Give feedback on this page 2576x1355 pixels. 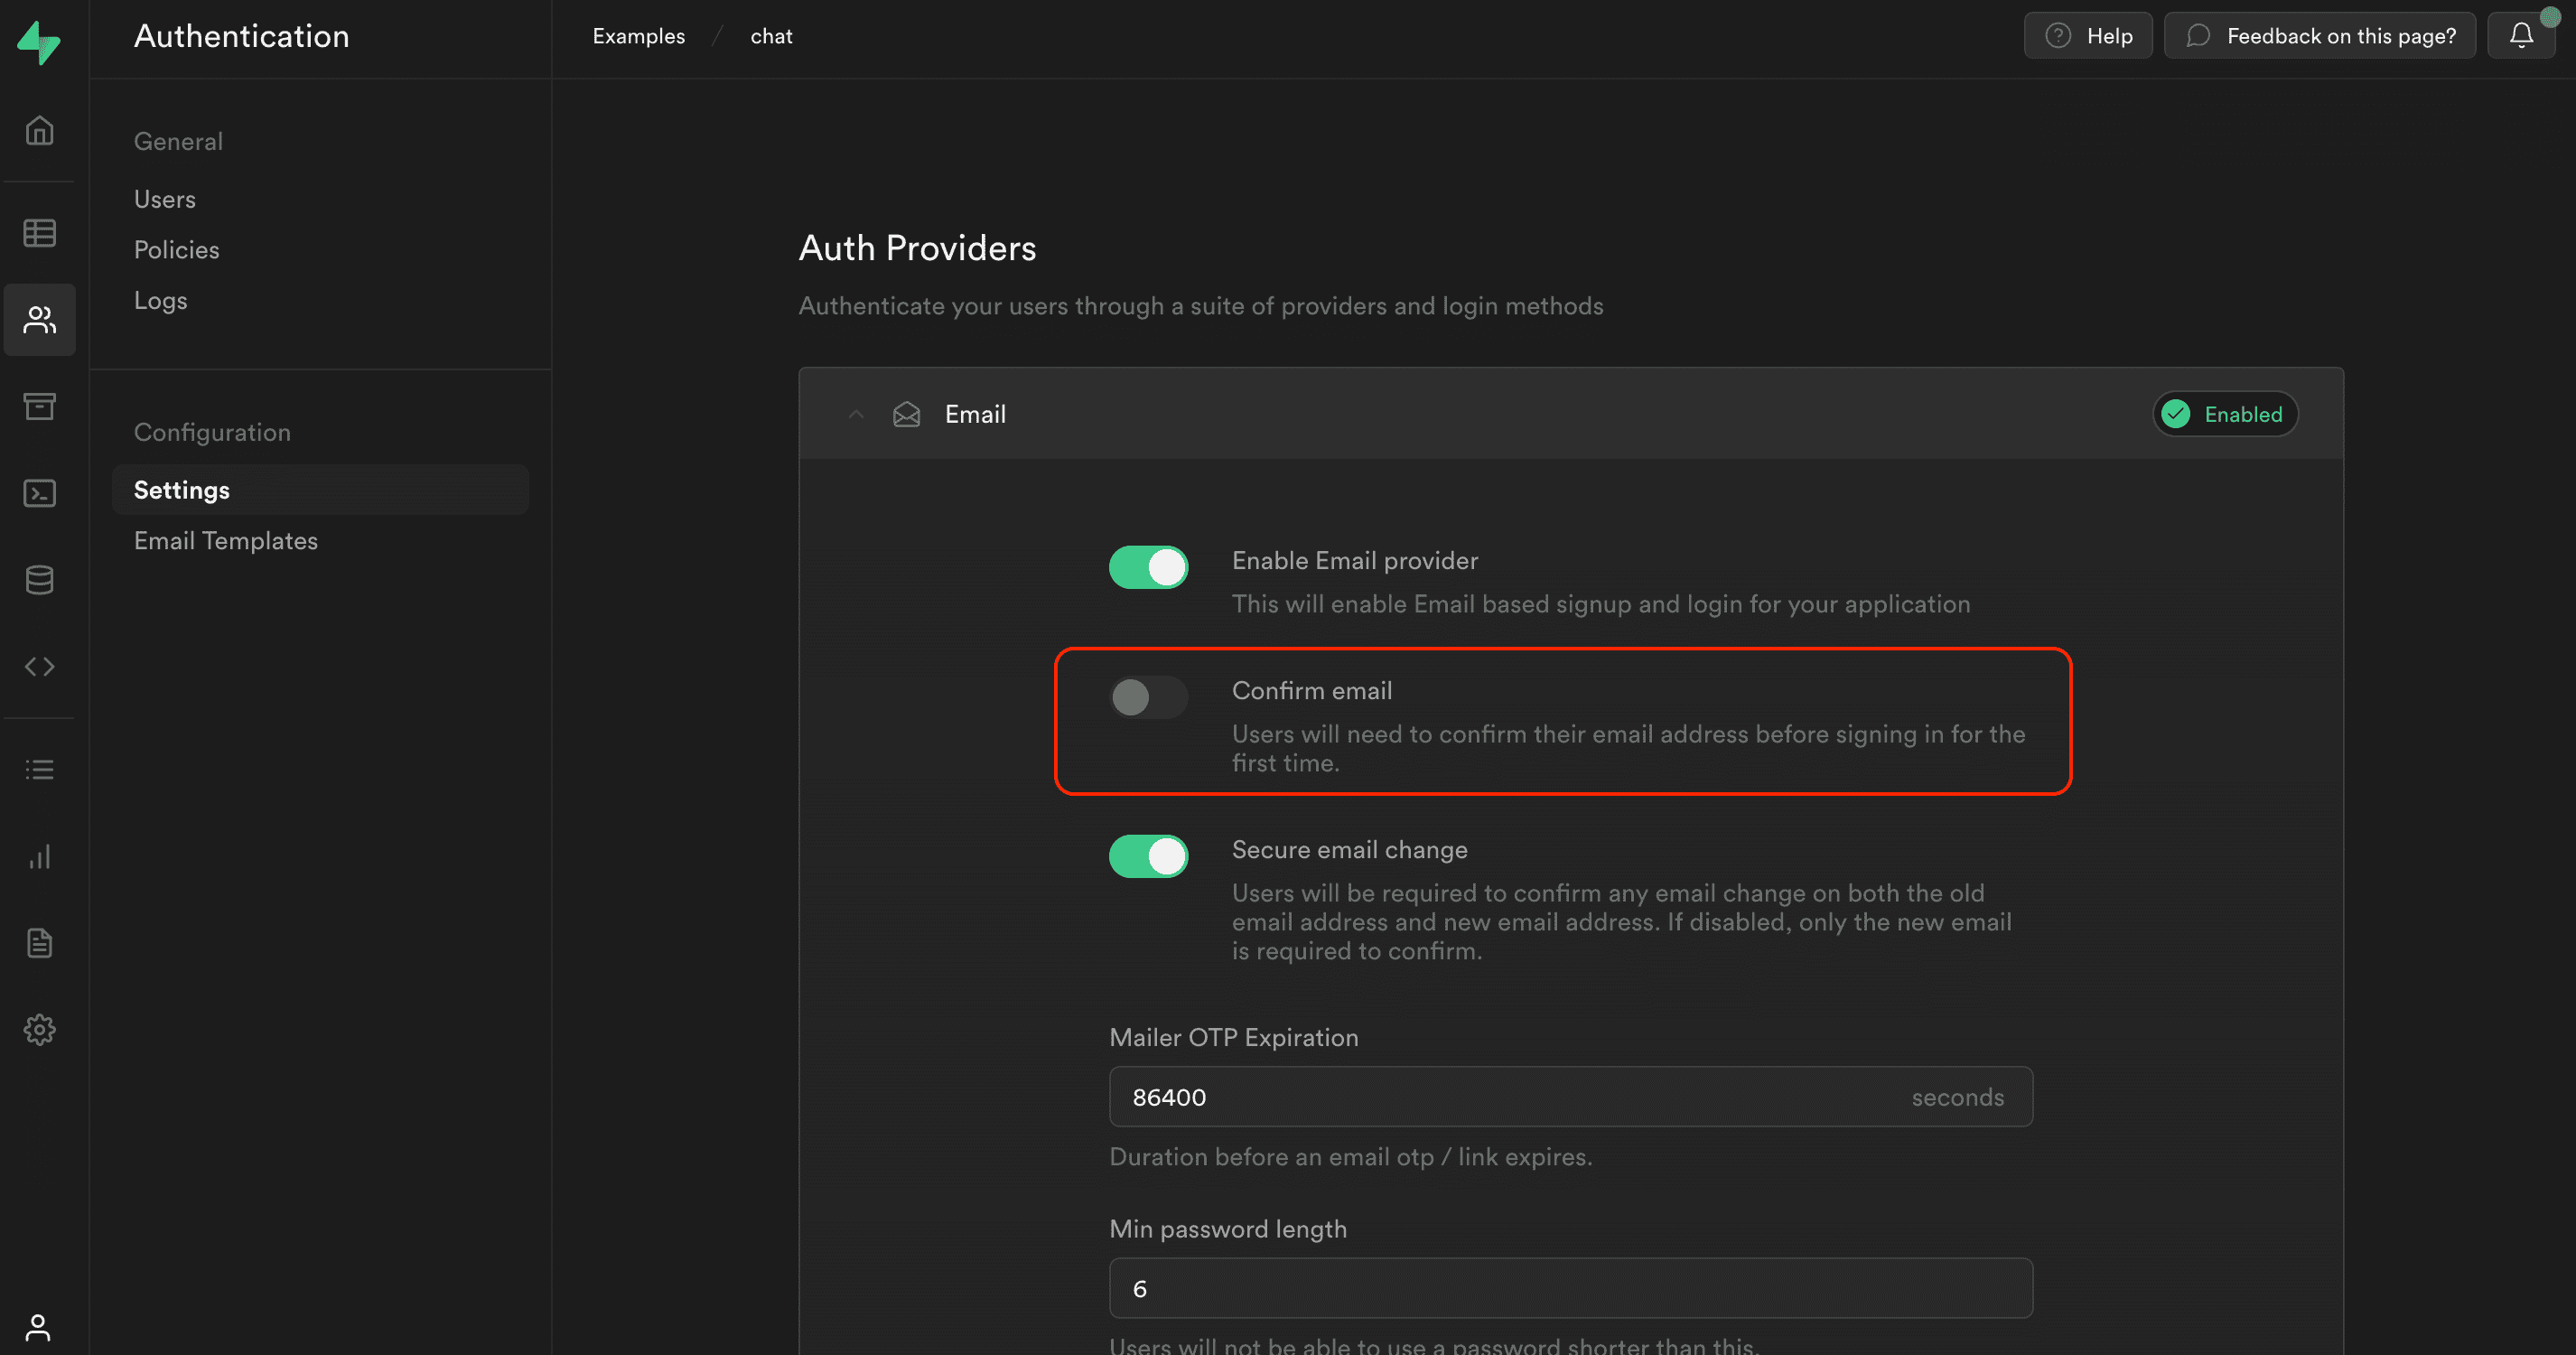tap(2319, 34)
